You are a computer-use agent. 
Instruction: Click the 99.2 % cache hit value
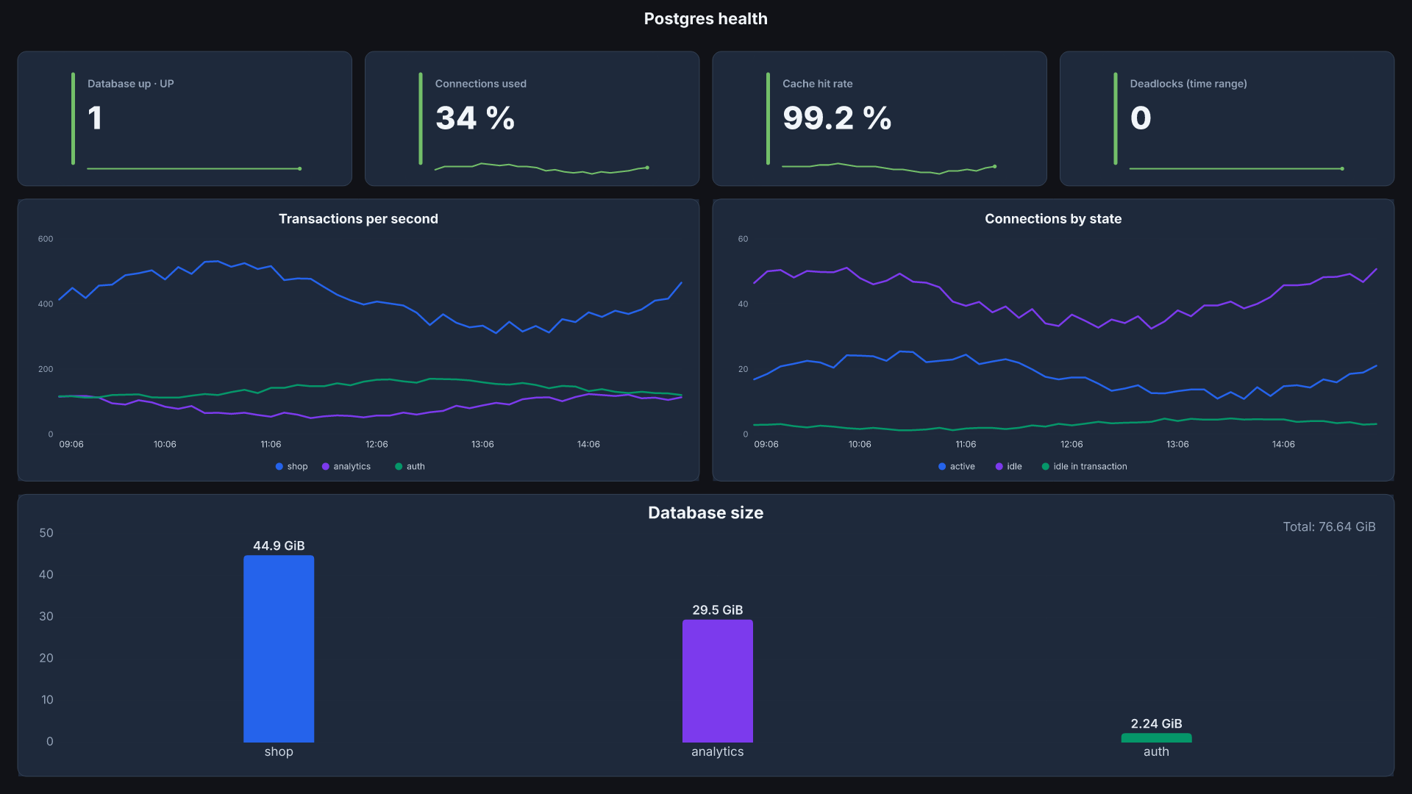(x=837, y=118)
